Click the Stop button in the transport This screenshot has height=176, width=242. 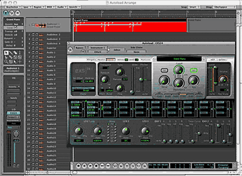(x=96, y=166)
